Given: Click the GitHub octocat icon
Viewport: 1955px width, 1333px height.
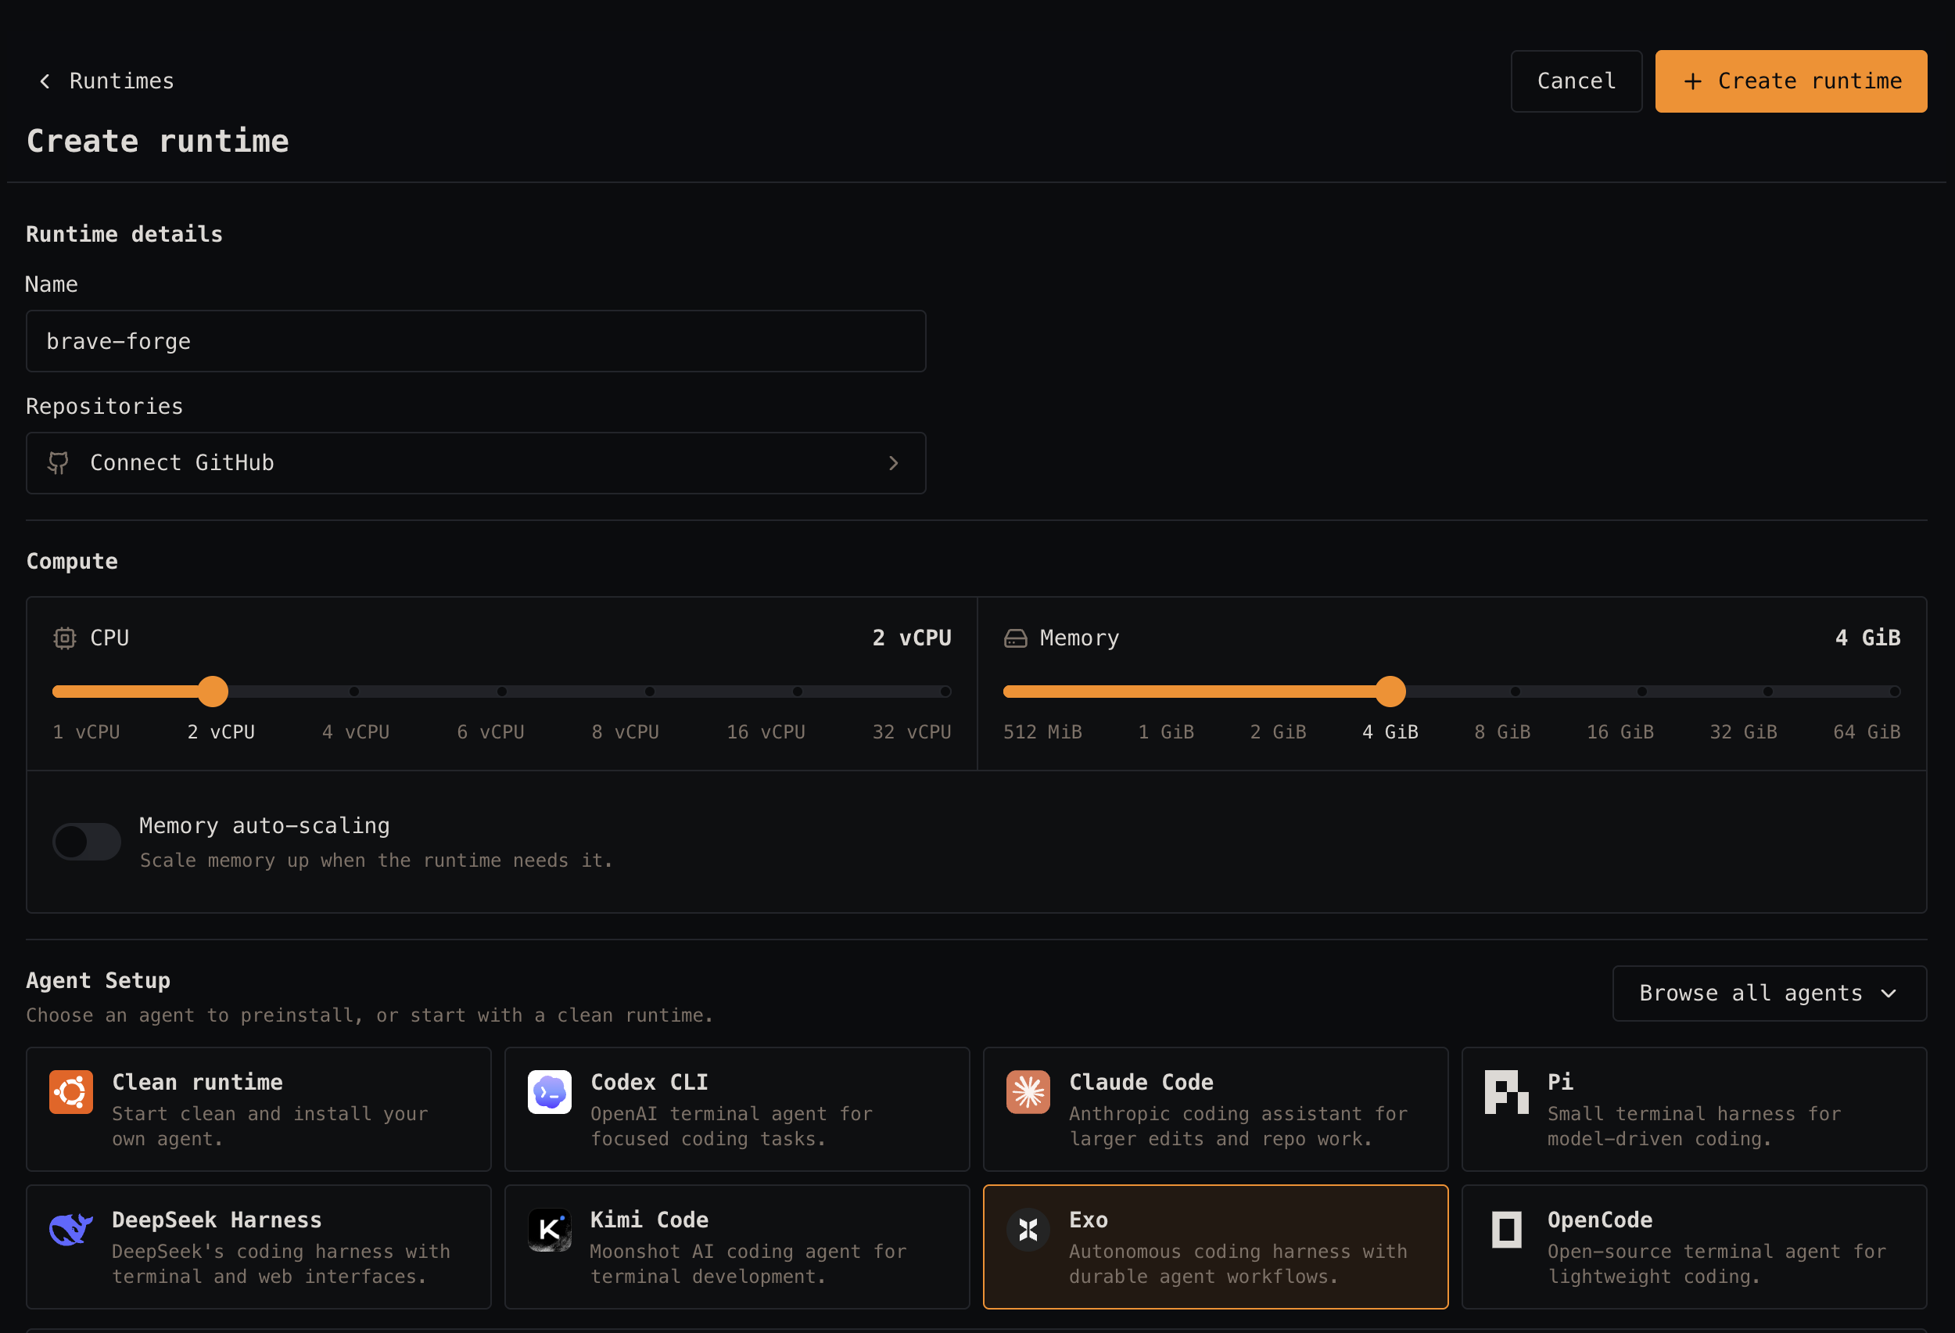Looking at the screenshot, I should pos(58,463).
